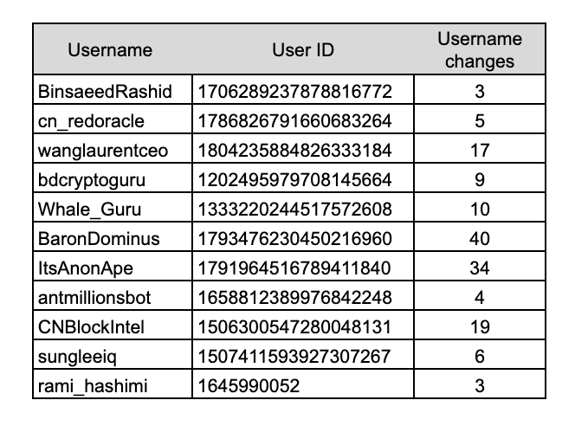This screenshot has height=426, width=575.
Task: Select user ID 1645990052 cell
Action: click(302, 385)
